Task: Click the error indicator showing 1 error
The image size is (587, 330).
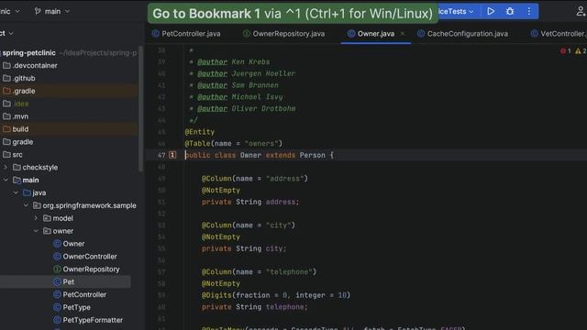Action: (x=565, y=51)
